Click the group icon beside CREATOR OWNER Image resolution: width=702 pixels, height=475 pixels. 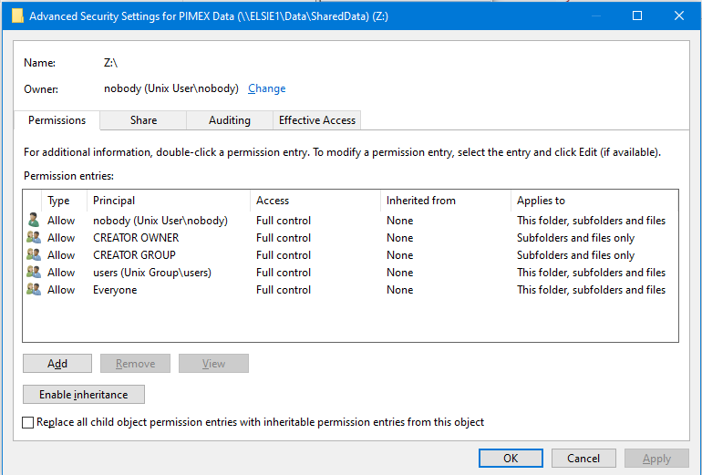point(34,237)
